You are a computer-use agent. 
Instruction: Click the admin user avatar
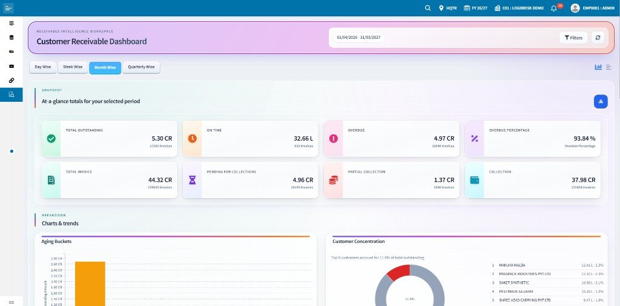(575, 8)
